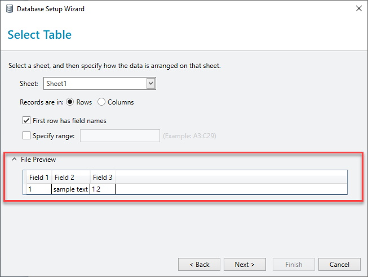Click the database icon in title bar
The height and width of the screenshot is (277, 368).
[10, 9]
